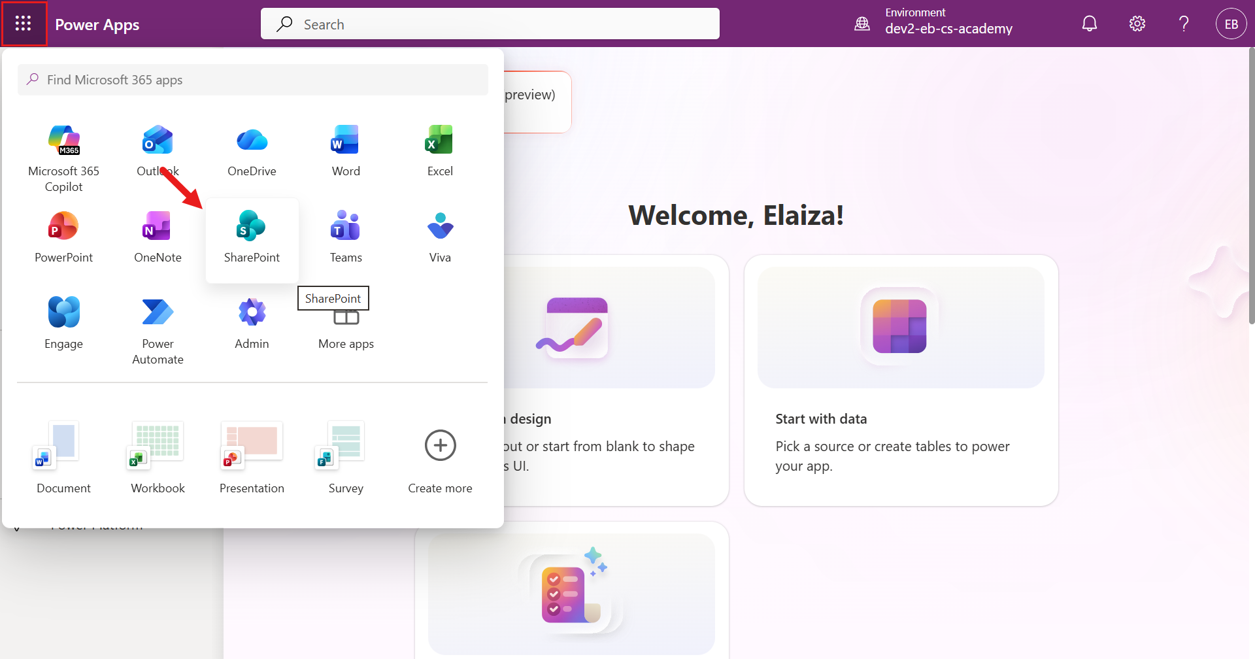Open OneNote app
Viewport: 1255px width, 659px height.
(x=158, y=238)
